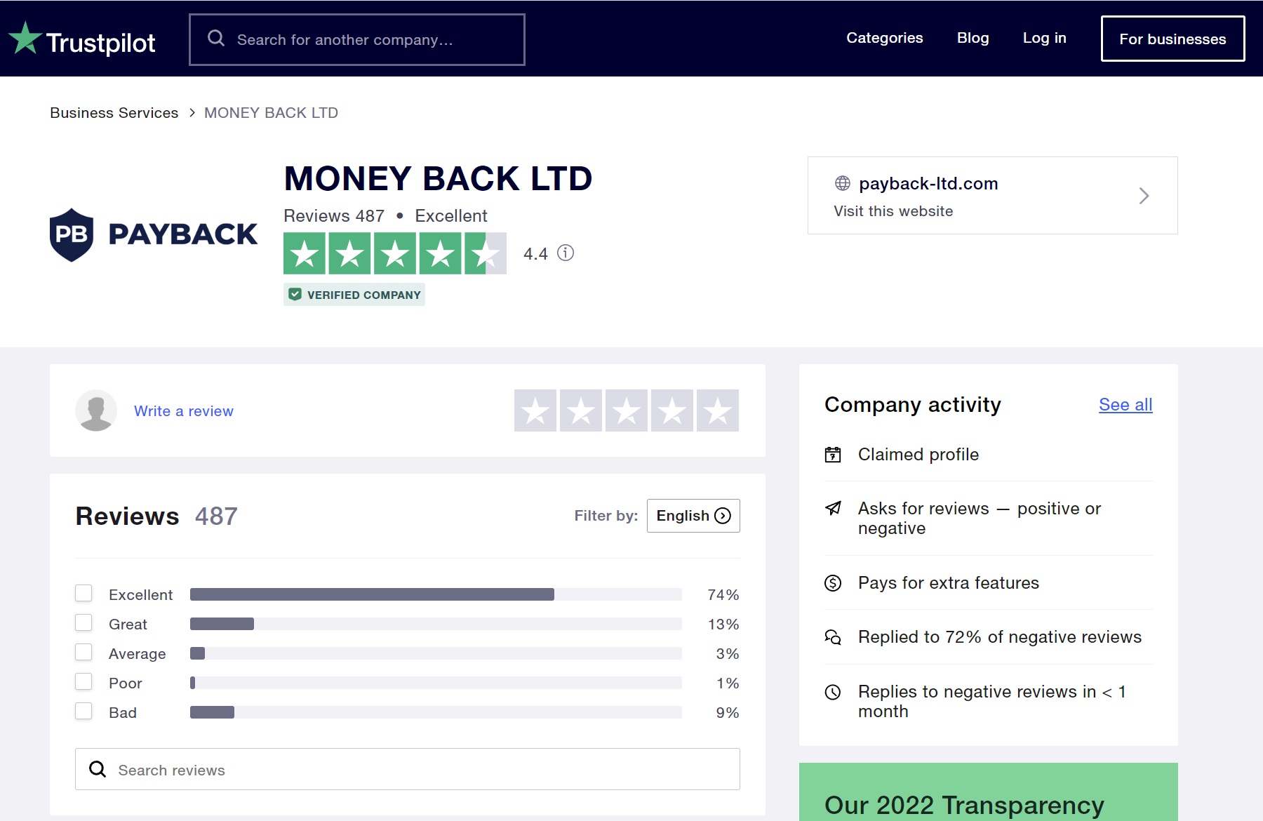
Task: Click the 4.4 TrustScore star rating image
Action: click(x=394, y=253)
